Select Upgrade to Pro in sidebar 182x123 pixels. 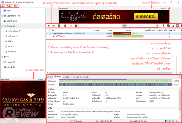13,16
